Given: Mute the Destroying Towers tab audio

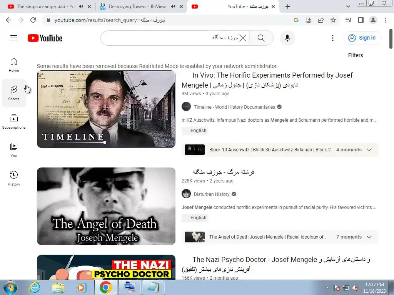Looking at the screenshot, I should tap(173, 7).
